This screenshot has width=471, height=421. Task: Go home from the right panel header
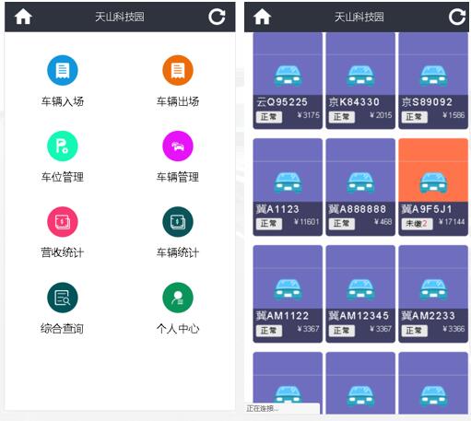tap(263, 17)
